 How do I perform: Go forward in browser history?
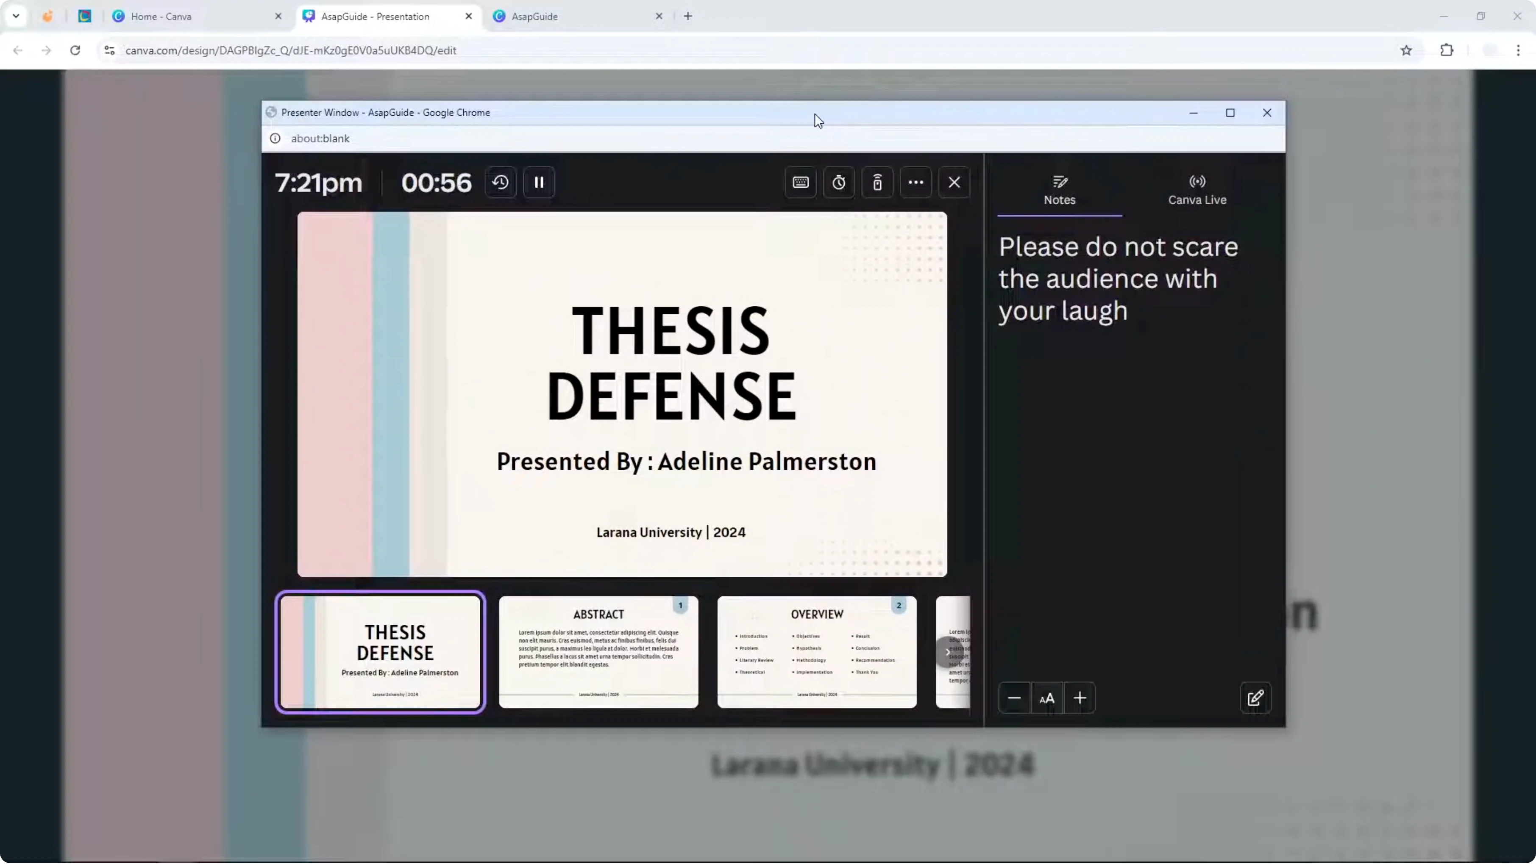47,51
